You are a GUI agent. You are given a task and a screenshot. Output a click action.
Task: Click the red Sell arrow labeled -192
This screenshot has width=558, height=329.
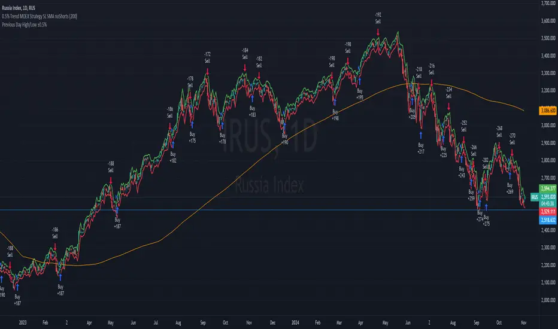(x=378, y=32)
